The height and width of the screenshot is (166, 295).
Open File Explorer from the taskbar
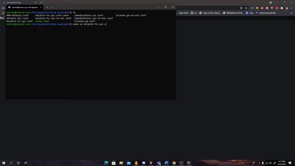tap(121, 163)
